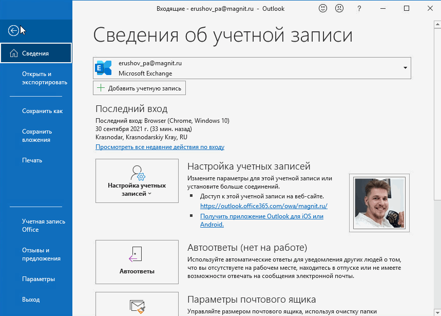Image resolution: width=441 pixels, height=316 pixels.
Task: Expand the account selection dropdown arrow
Action: click(x=405, y=68)
